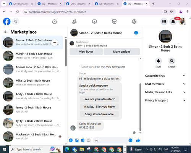
Task: Click the $810 listing thumbnail in Marketplace banner
Action: click(72, 43)
